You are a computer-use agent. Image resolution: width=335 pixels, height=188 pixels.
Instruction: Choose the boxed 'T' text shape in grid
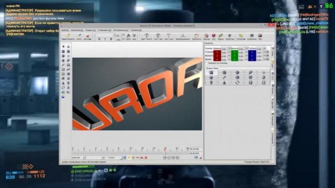click(251, 83)
